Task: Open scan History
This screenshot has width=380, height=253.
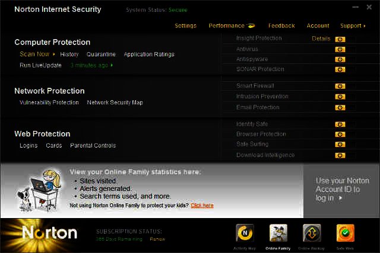Action: (69, 54)
